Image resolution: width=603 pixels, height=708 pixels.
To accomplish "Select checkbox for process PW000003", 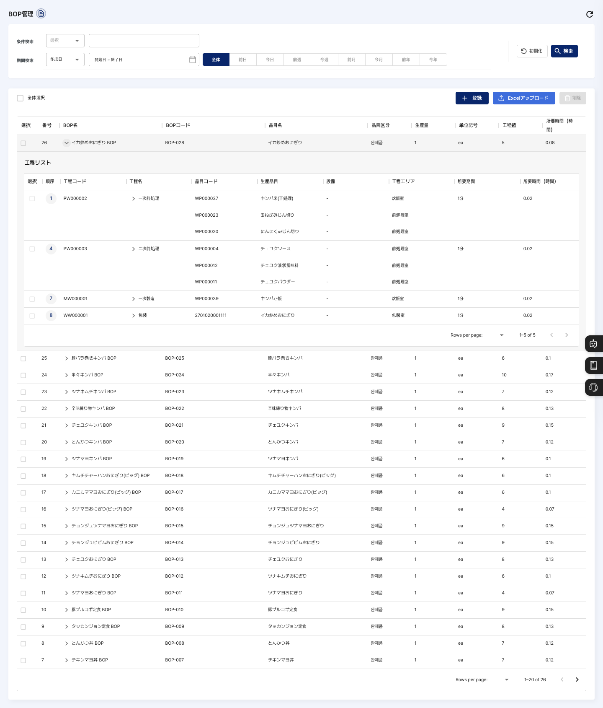I will click(32, 249).
